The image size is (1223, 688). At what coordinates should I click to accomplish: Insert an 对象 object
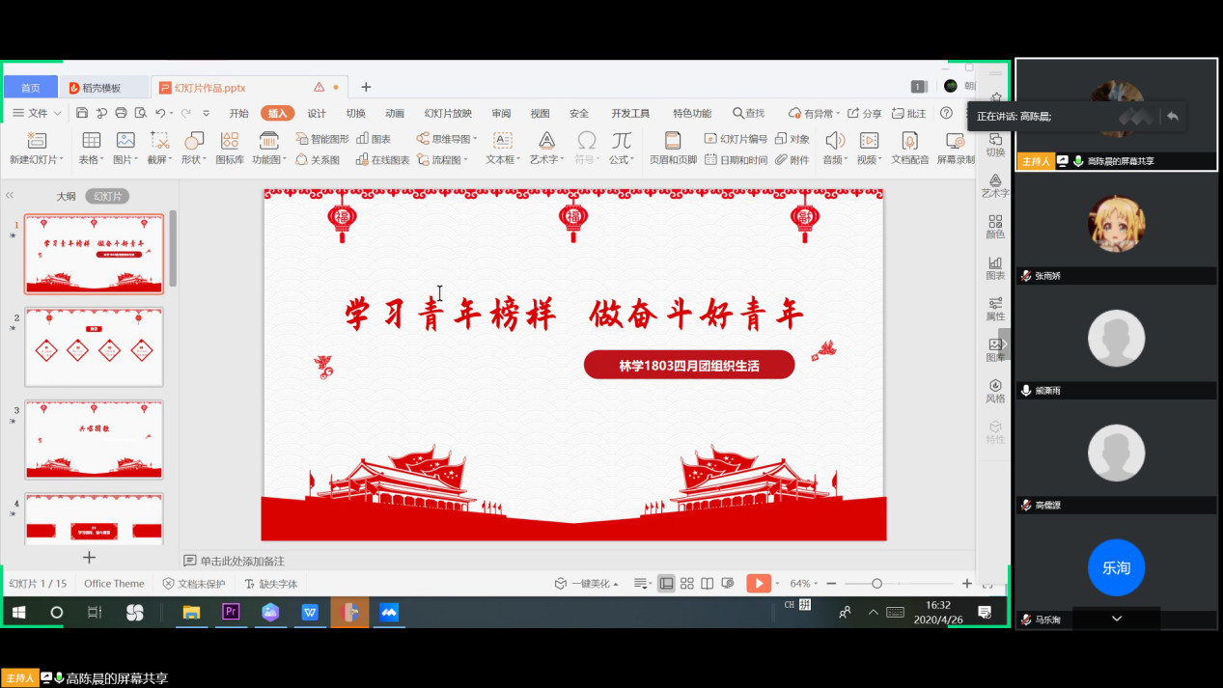click(x=792, y=139)
